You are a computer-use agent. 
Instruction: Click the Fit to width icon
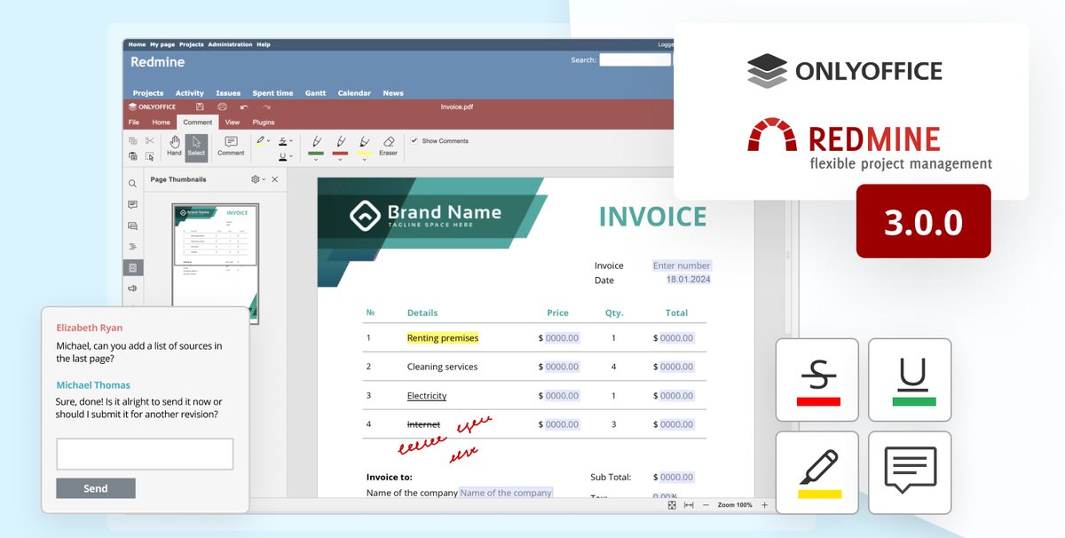[x=689, y=505]
